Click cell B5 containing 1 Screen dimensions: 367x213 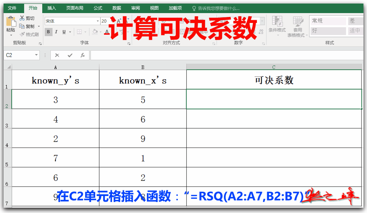coord(143,157)
